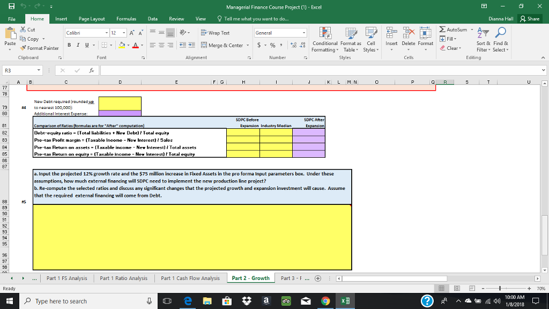Open Microsoft Edge from taskbar
This screenshot has width=549, height=309.
click(188, 301)
